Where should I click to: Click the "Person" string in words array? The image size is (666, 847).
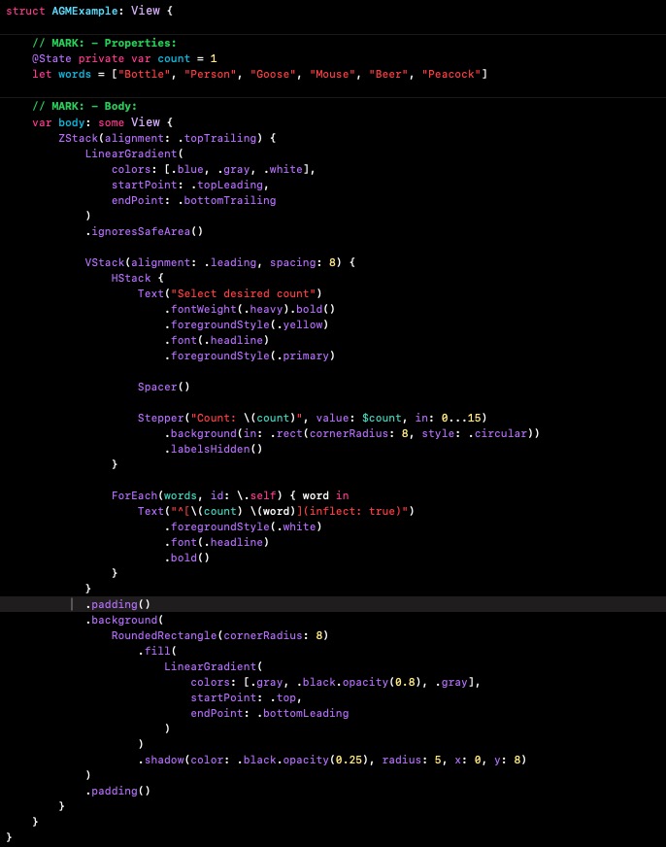(x=211, y=74)
